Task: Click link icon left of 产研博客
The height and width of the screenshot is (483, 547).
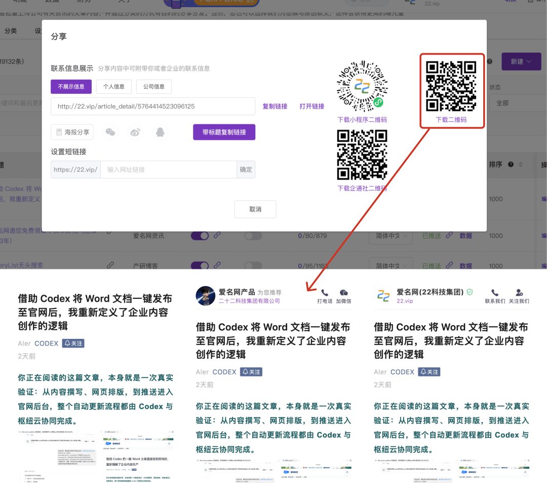Action: [x=110, y=265]
